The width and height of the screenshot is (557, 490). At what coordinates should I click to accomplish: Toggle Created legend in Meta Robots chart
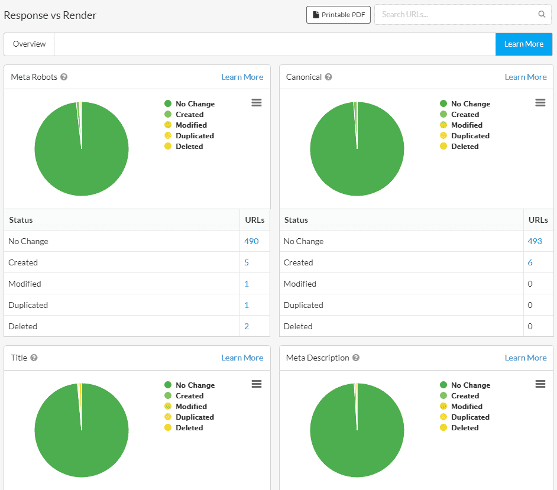[184, 114]
